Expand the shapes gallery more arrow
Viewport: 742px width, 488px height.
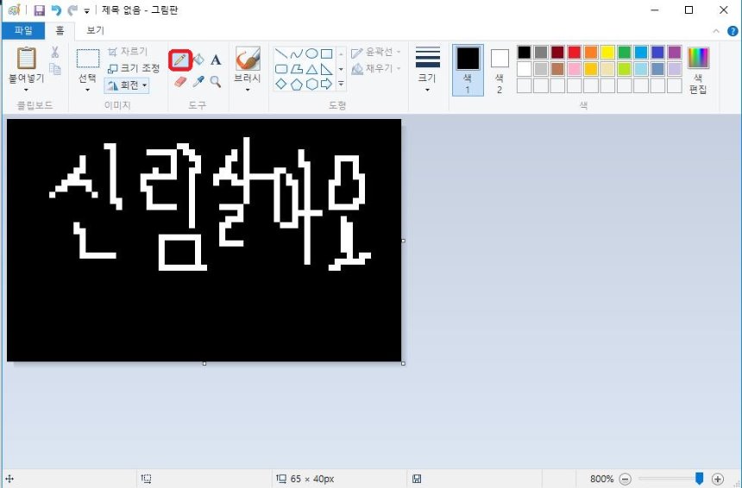[341, 84]
